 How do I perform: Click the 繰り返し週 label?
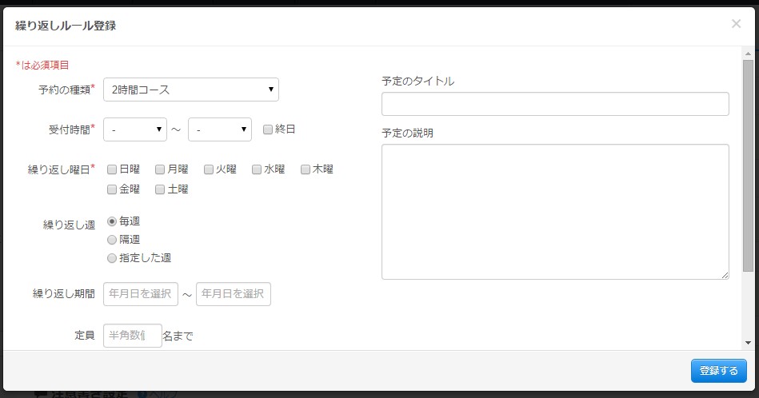(70, 225)
